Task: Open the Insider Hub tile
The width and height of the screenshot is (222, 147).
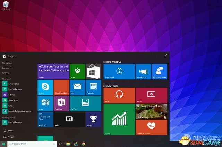Action: coord(143,72)
